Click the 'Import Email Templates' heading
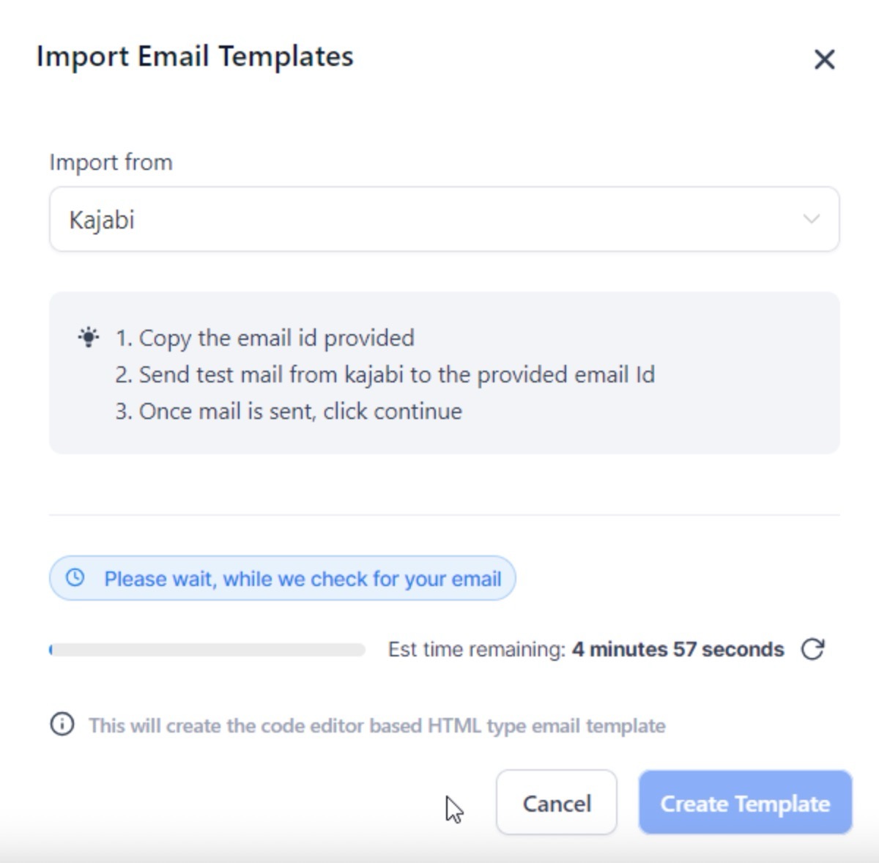Screen dimensions: 879x863 195,56
